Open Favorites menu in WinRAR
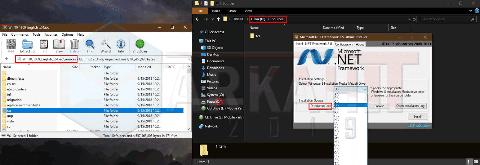Image resolution: width=480 pixels, height=165 pixels. (51, 34)
